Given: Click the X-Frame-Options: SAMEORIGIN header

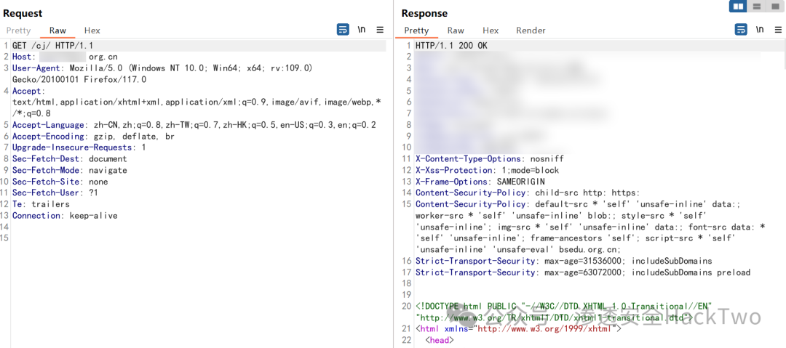Looking at the screenshot, I should tap(480, 181).
